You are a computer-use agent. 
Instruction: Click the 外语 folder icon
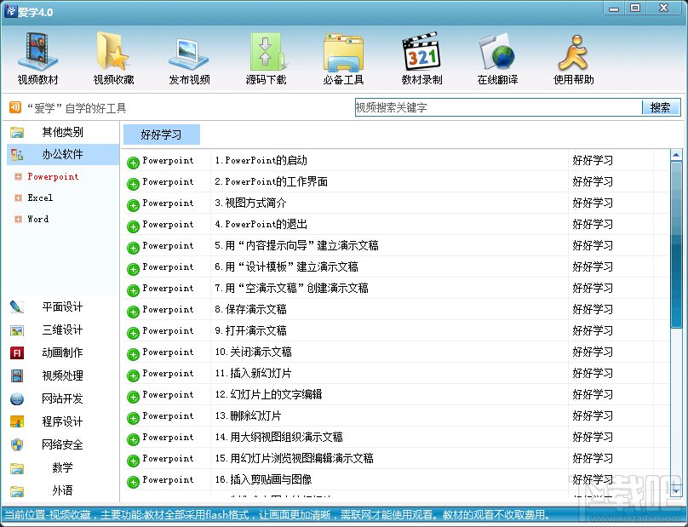[17, 491]
